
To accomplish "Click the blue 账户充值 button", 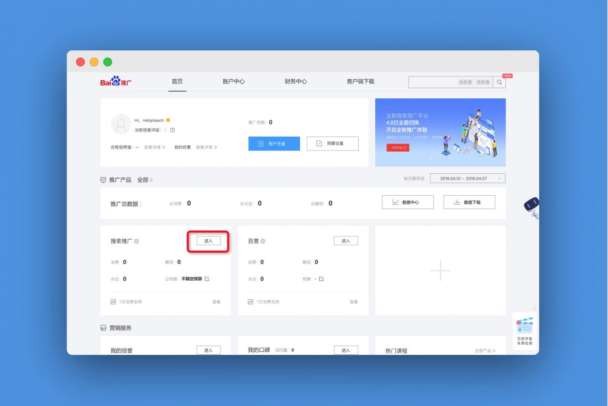I will 274,143.
